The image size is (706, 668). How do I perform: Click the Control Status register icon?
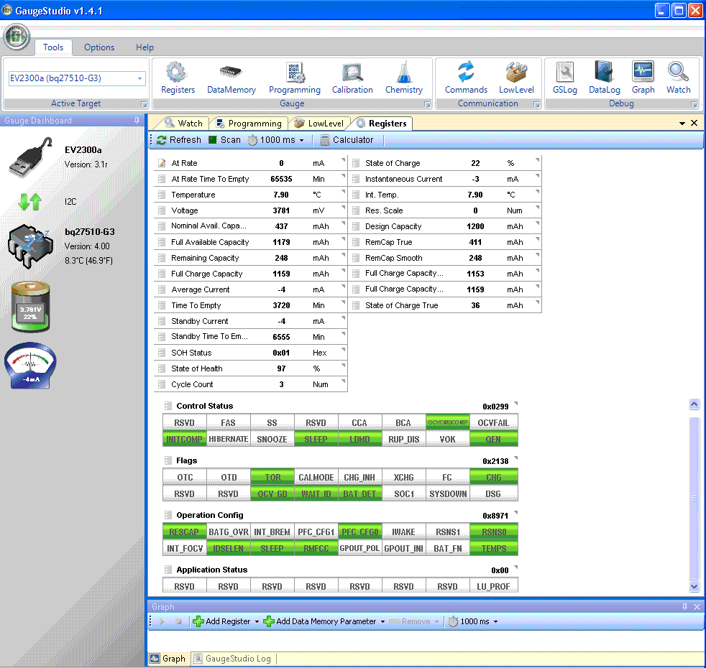click(x=168, y=406)
